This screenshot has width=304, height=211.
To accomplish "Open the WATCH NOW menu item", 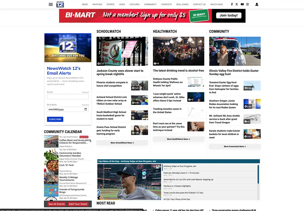I will tap(216, 4).
